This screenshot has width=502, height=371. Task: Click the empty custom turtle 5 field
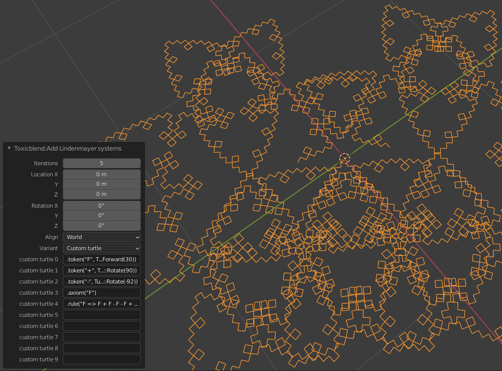101,315
